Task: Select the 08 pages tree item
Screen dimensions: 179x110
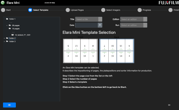Action: [x=16, y=25]
